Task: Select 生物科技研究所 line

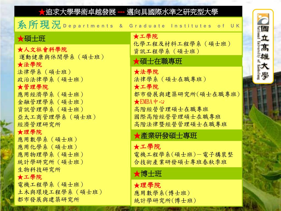Action: tap(39, 170)
